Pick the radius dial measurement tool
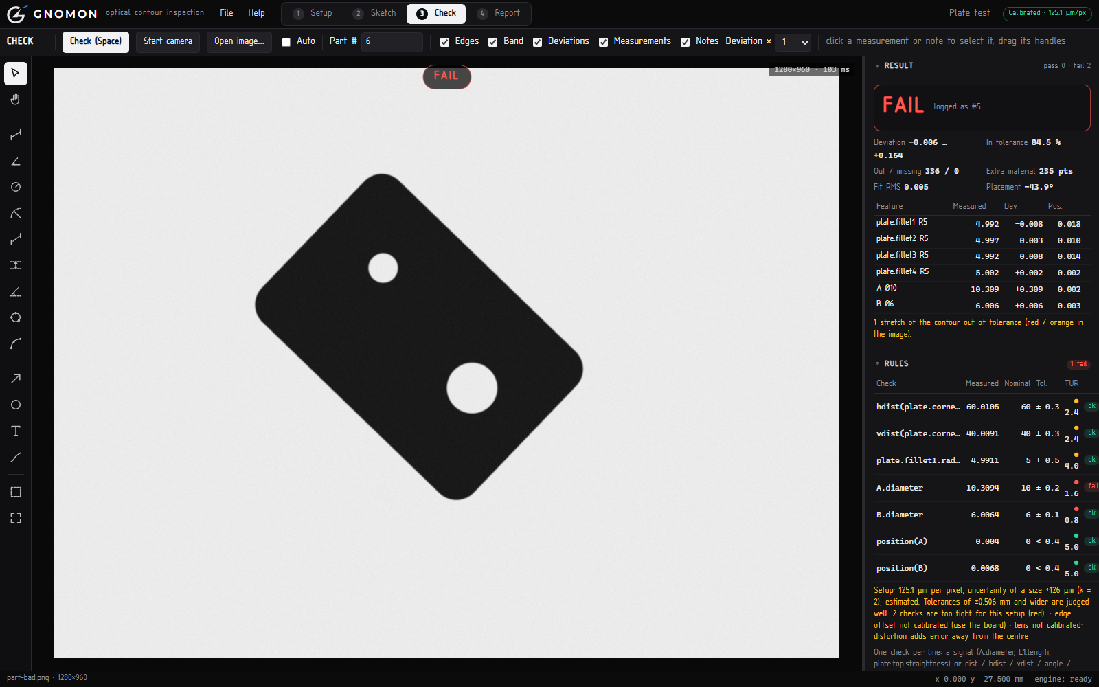 [x=16, y=187]
